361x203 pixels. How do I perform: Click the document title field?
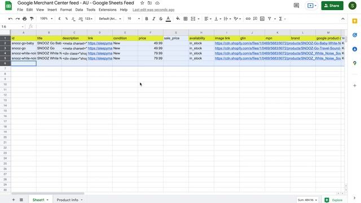(x=76, y=3)
